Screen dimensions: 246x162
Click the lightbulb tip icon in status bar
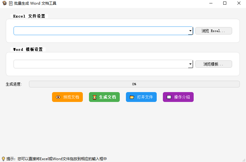tap(3, 159)
